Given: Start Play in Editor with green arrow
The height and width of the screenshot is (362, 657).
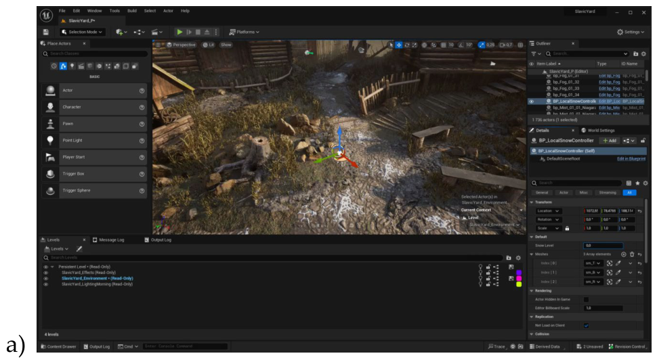Looking at the screenshot, I should (179, 32).
